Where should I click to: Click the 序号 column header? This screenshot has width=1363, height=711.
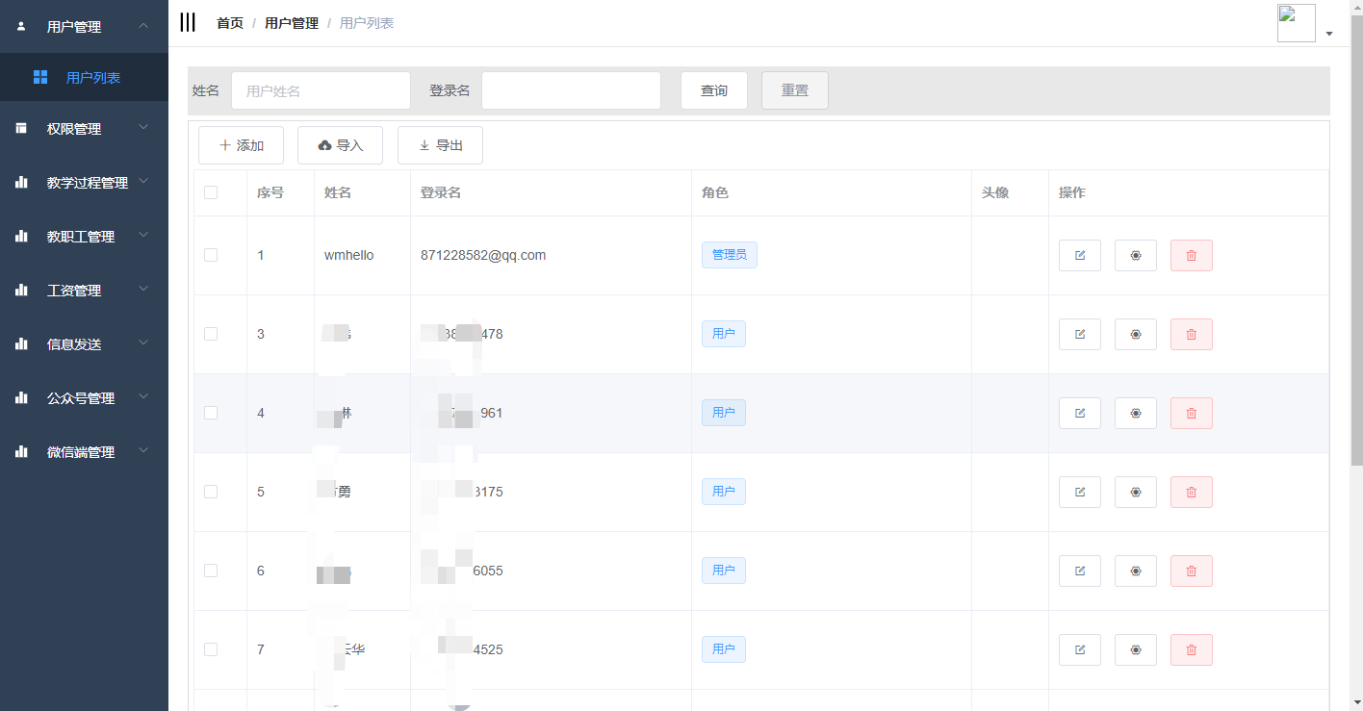270,192
